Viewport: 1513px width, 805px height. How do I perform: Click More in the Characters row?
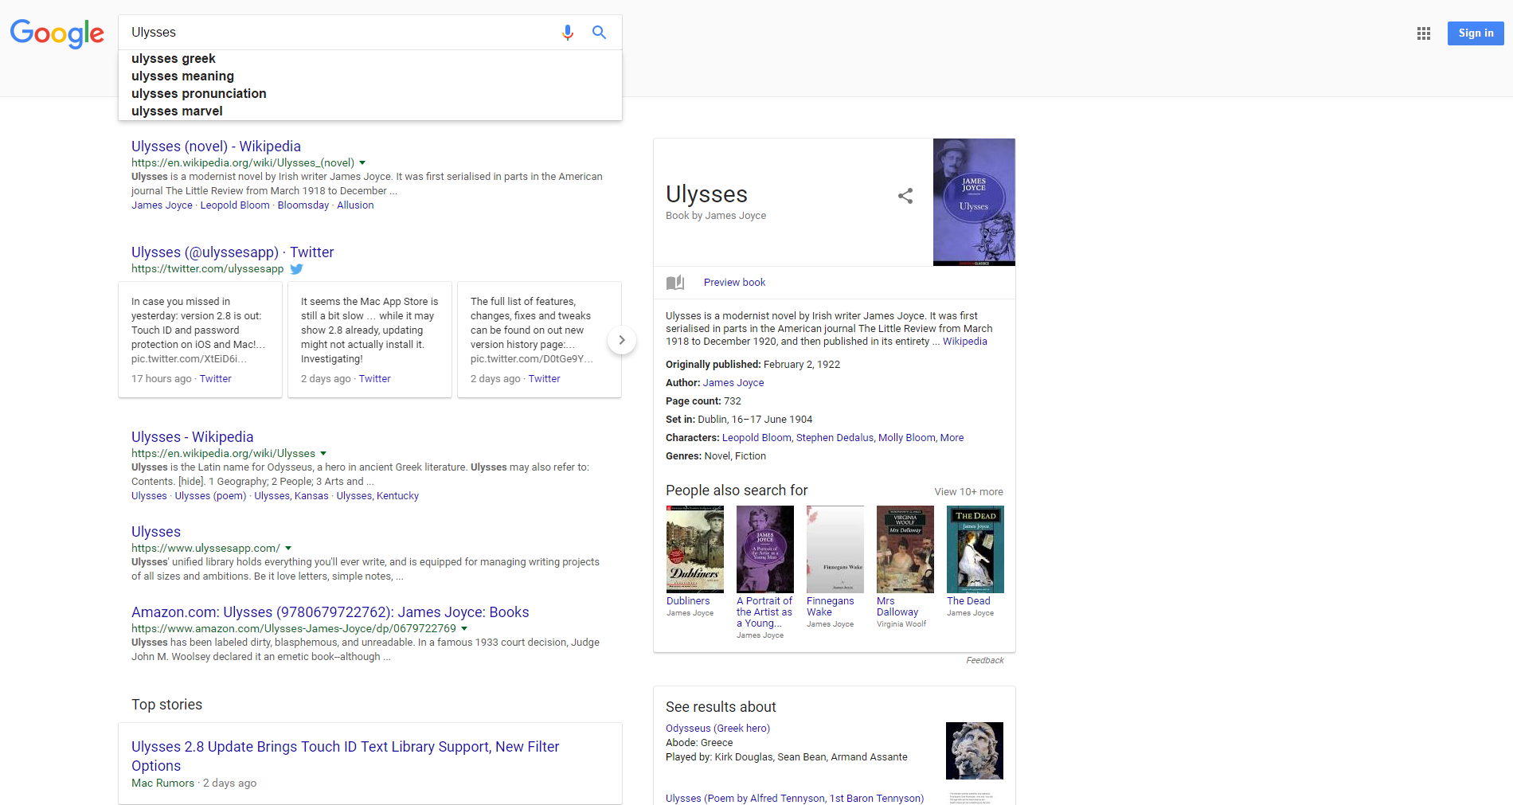point(952,438)
